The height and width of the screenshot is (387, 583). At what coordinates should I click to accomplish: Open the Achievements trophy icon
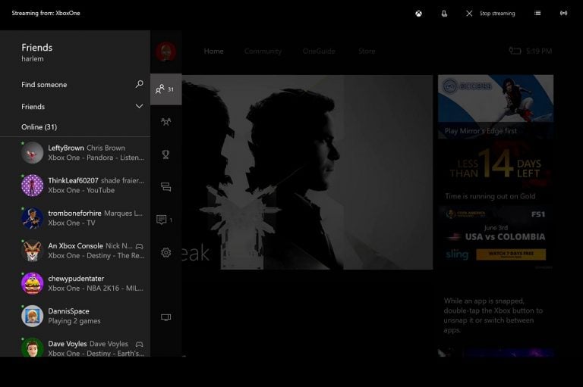coord(165,154)
